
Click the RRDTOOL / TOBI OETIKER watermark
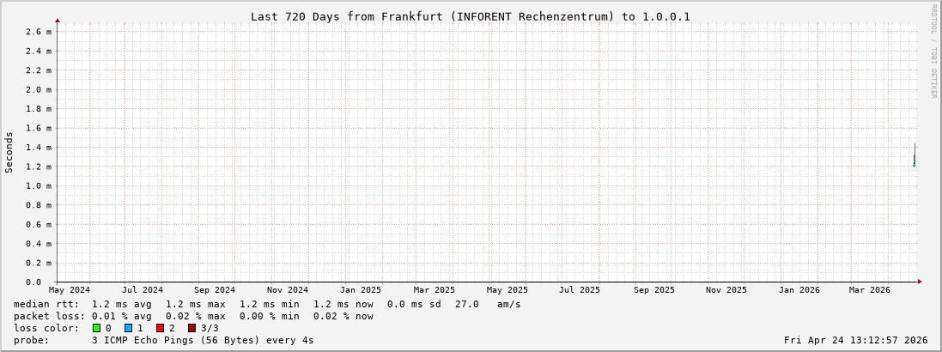click(x=933, y=51)
